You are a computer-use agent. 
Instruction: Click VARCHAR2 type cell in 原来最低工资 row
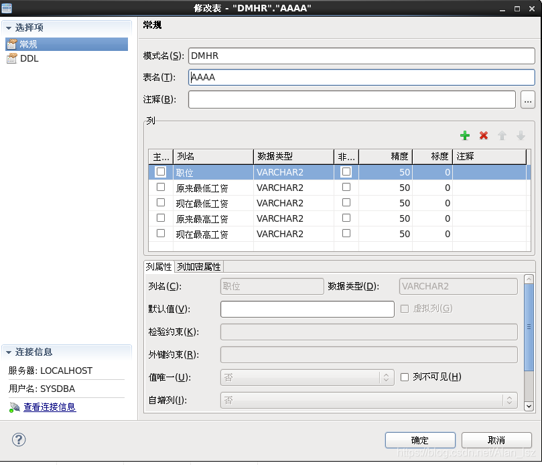(294, 188)
